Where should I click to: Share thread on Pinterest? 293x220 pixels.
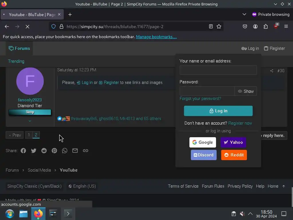pos(54,151)
